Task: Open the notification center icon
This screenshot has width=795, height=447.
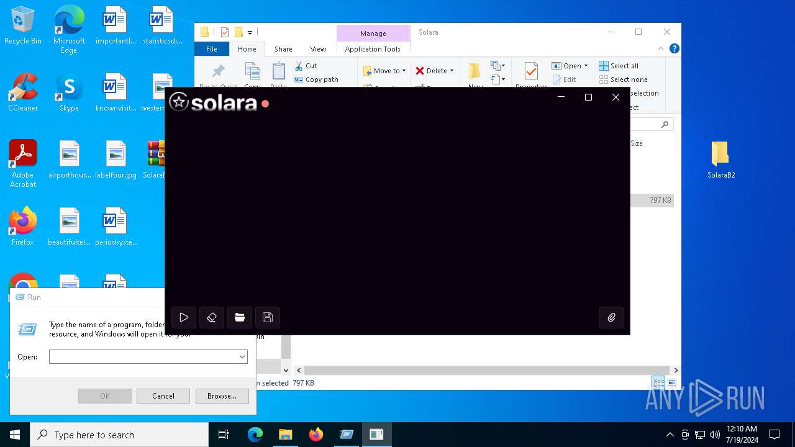Action: 775,435
